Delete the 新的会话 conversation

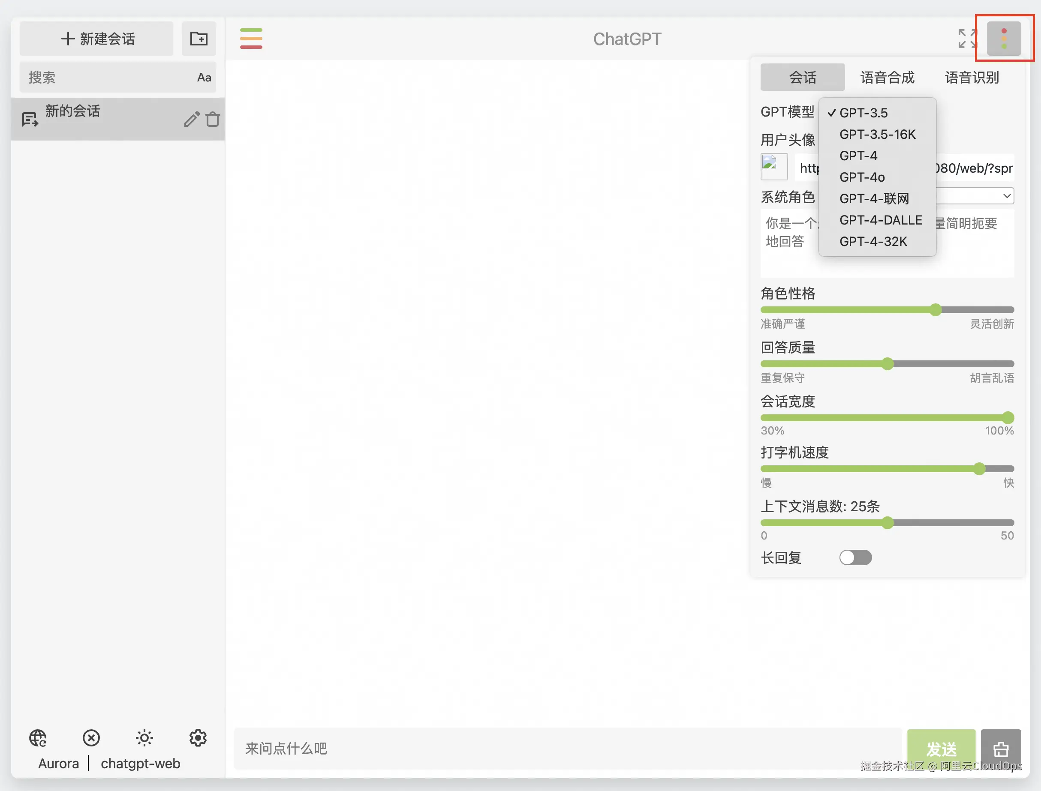click(x=213, y=119)
